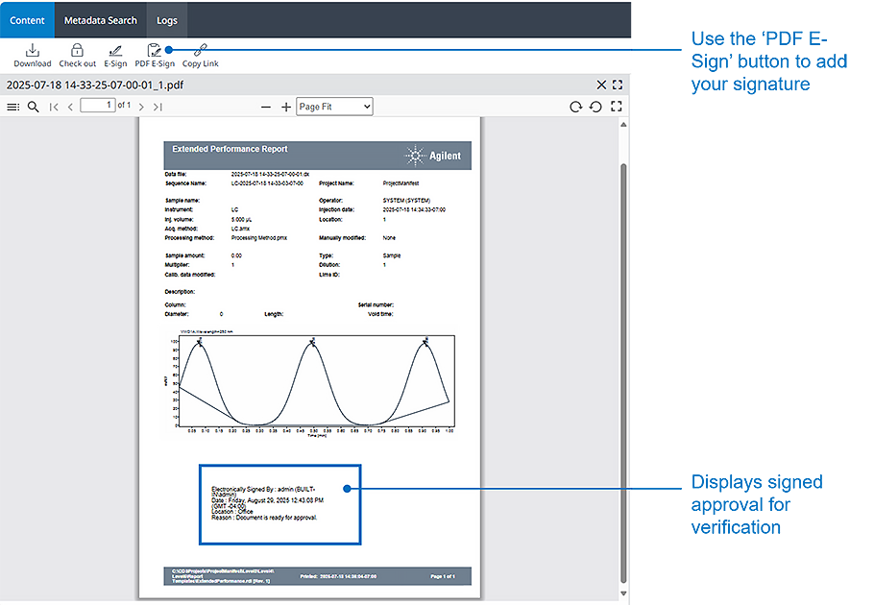The height and width of the screenshot is (605, 874).
Task: Check out the document
Action: click(x=77, y=51)
